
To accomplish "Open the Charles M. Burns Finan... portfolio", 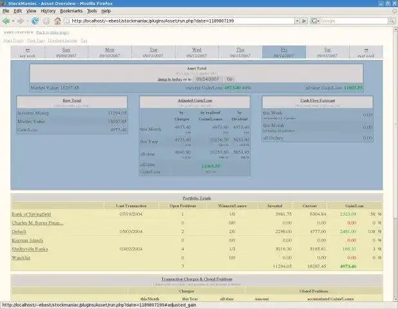I will point(37,223).
